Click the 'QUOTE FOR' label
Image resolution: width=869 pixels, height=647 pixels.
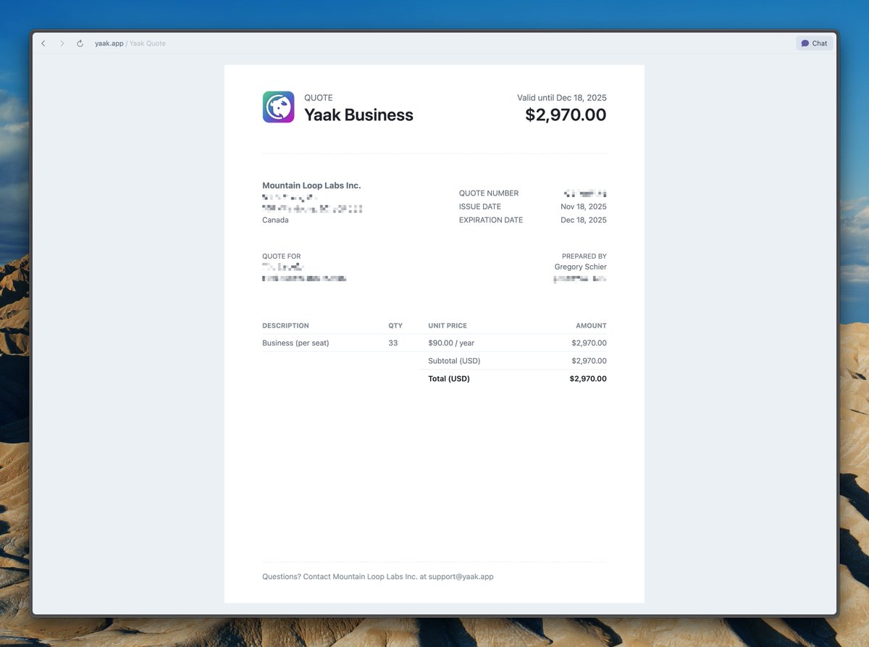[x=282, y=256]
